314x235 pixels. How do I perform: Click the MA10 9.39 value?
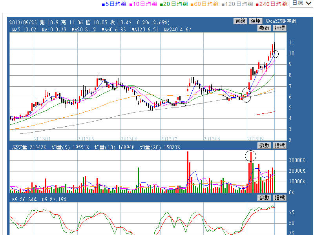[x=54, y=30]
